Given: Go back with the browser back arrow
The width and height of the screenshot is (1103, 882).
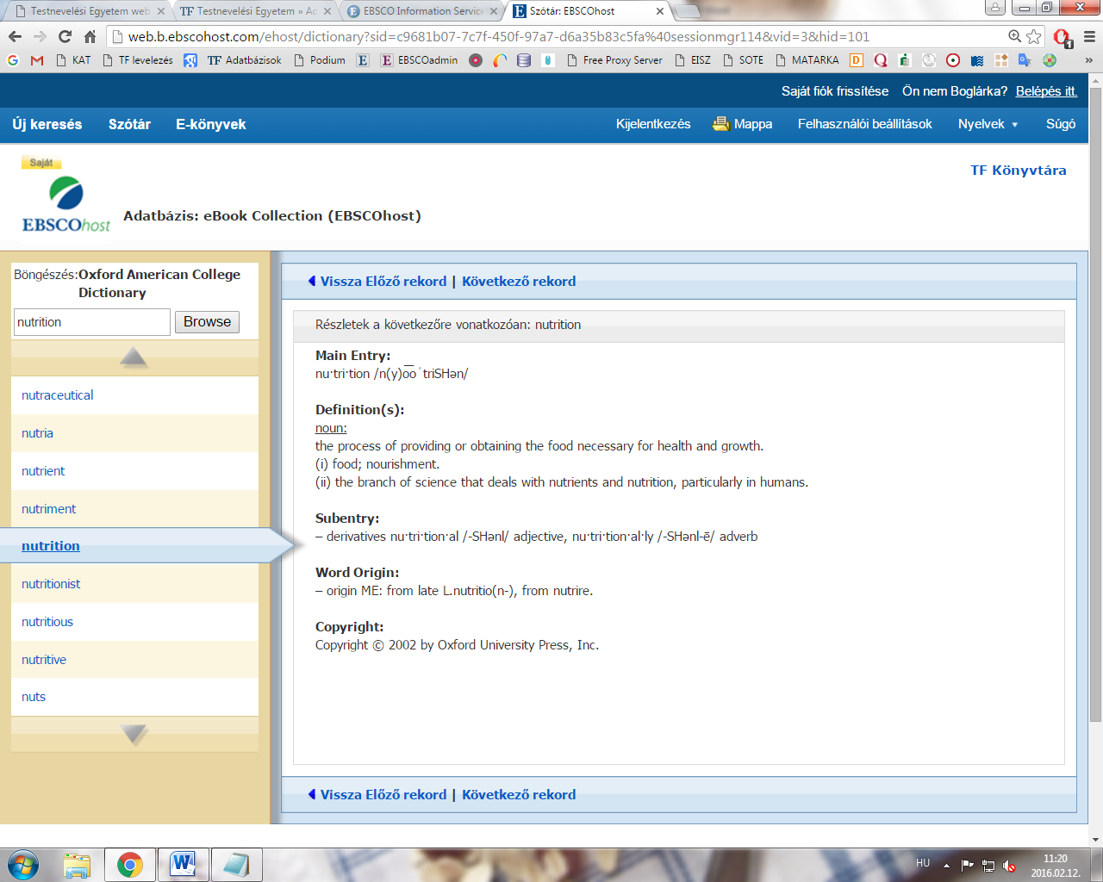Looking at the screenshot, I should 15,36.
